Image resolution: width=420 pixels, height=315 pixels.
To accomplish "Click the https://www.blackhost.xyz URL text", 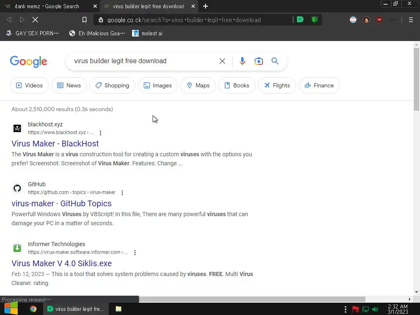I will pos(61,132).
